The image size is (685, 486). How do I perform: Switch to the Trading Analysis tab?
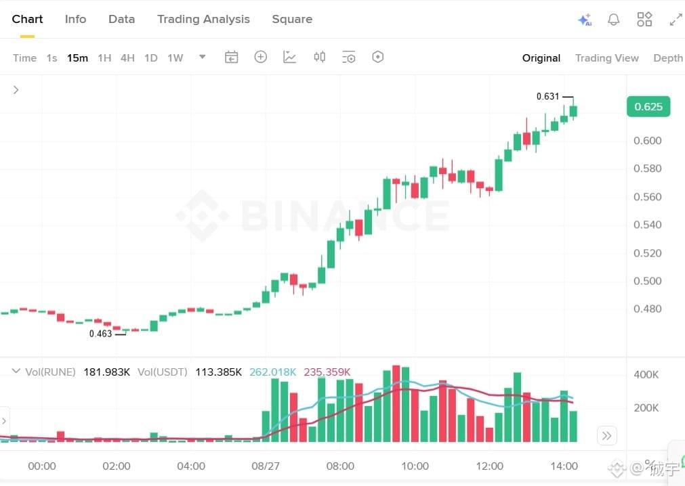click(203, 19)
